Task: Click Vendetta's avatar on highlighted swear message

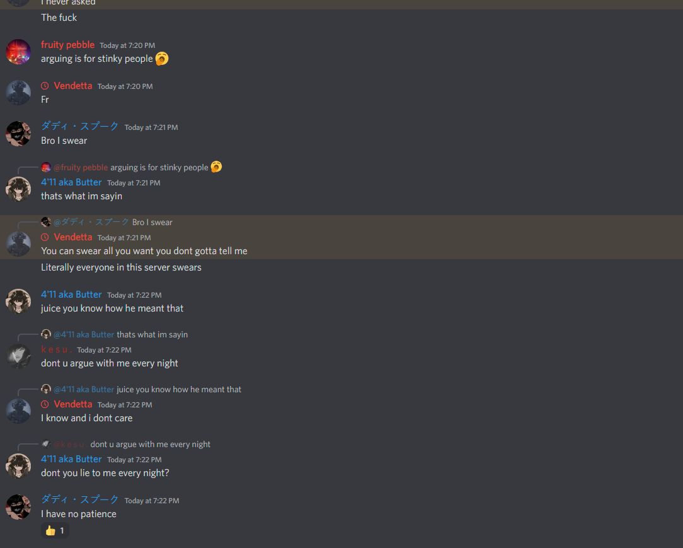Action: [x=18, y=244]
